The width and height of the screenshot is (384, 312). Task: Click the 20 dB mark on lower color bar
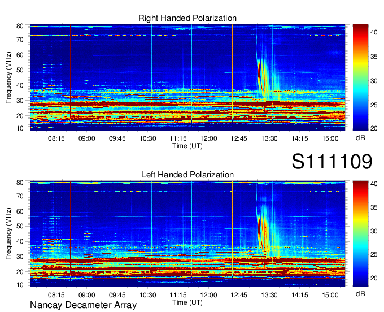click(374, 278)
